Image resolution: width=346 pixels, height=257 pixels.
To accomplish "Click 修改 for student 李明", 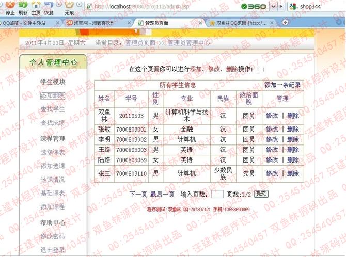I will (x=272, y=139).
